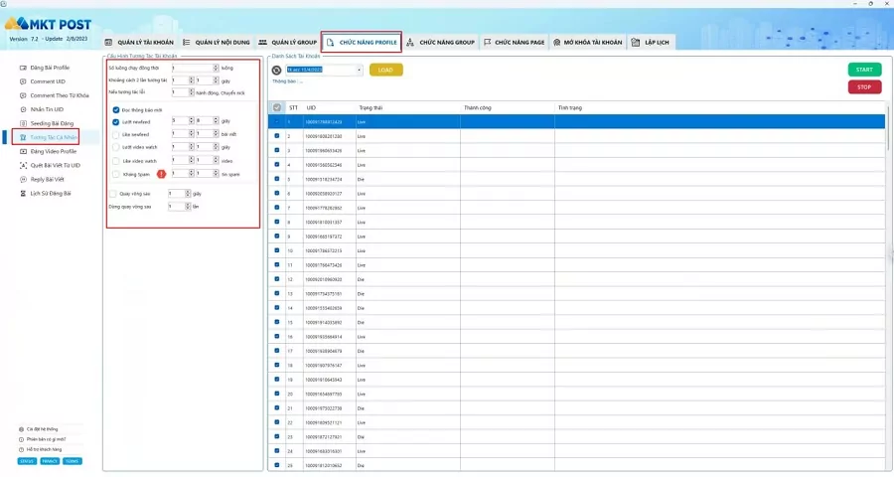This screenshot has width=894, height=477.
Task: Click the Thành công column header
Action: [x=477, y=108]
